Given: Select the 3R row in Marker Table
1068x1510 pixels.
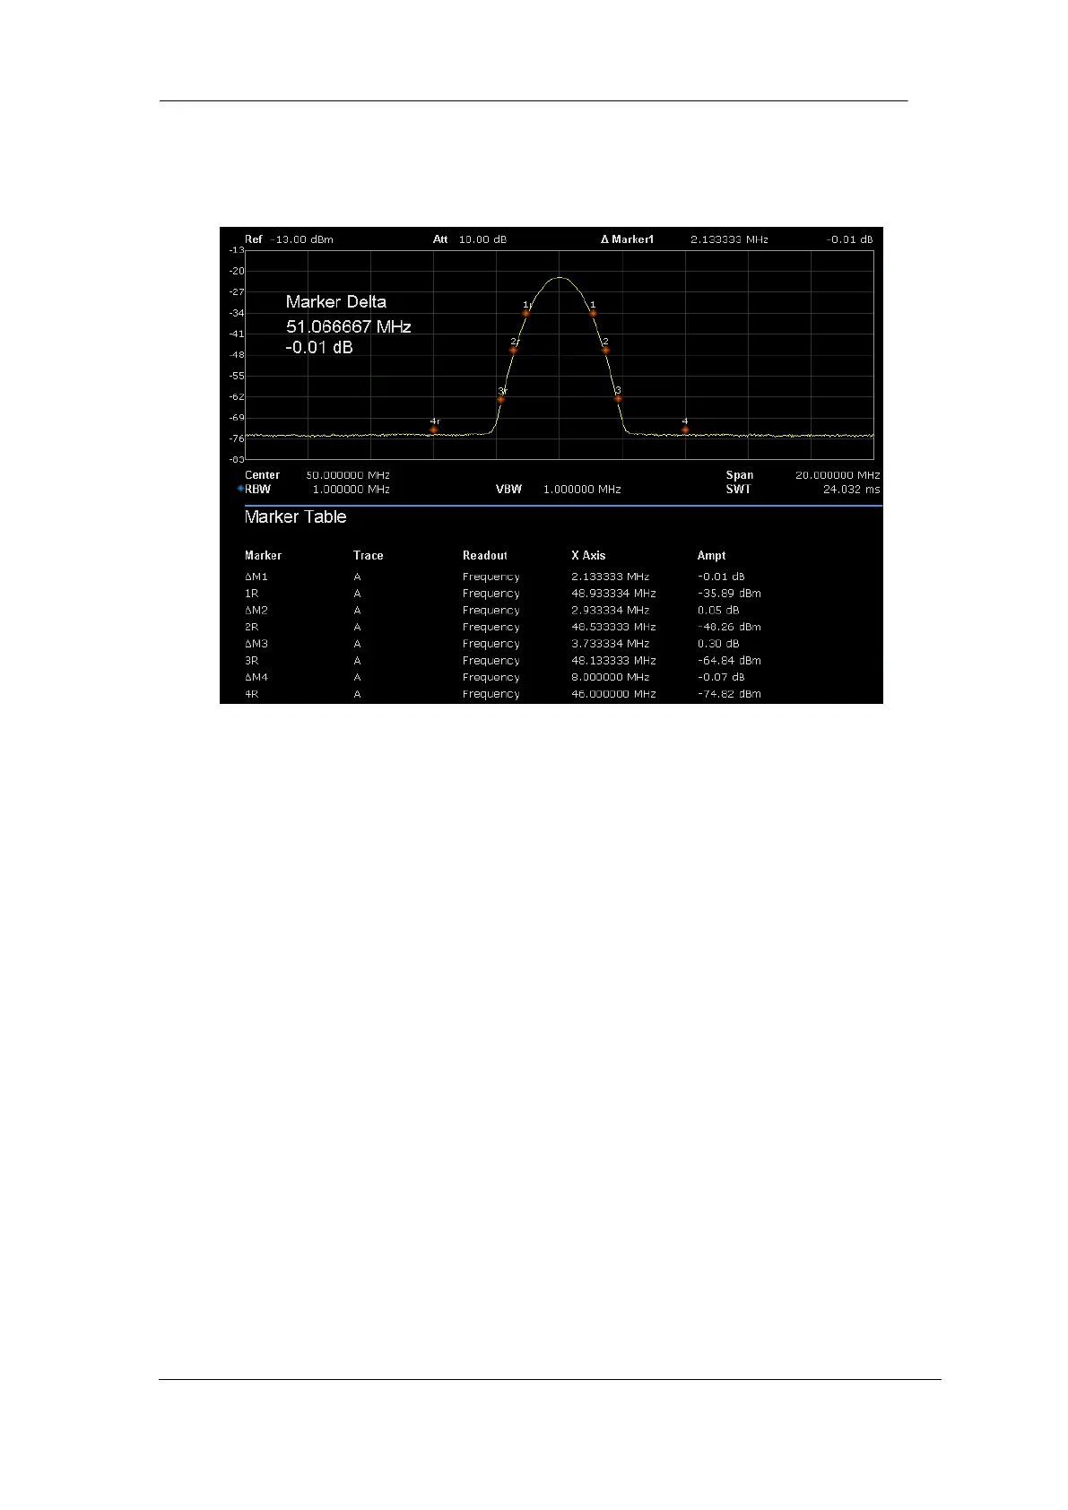Looking at the screenshot, I should pyautogui.click(x=502, y=661).
